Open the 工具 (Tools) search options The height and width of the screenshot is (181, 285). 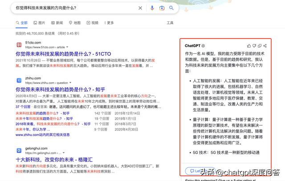point(170,23)
